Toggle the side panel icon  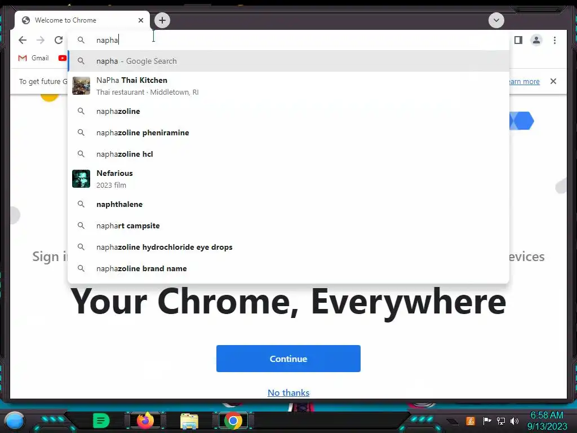518,40
